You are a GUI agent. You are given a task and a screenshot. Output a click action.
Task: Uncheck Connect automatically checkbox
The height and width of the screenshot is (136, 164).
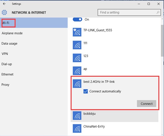tap(86, 91)
